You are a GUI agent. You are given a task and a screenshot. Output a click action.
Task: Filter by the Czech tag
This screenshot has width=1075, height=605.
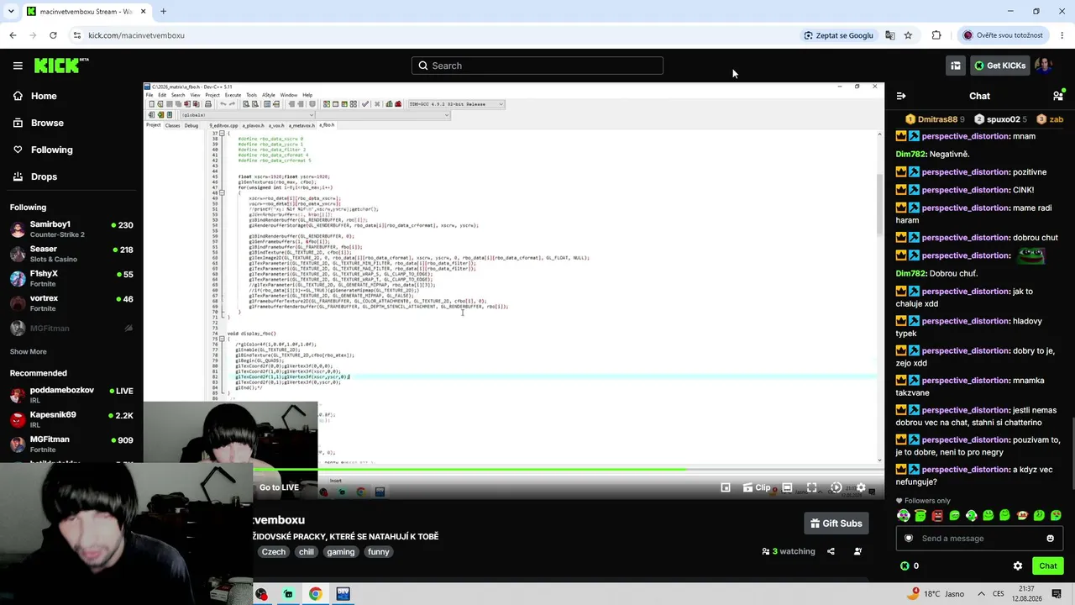[x=273, y=552]
